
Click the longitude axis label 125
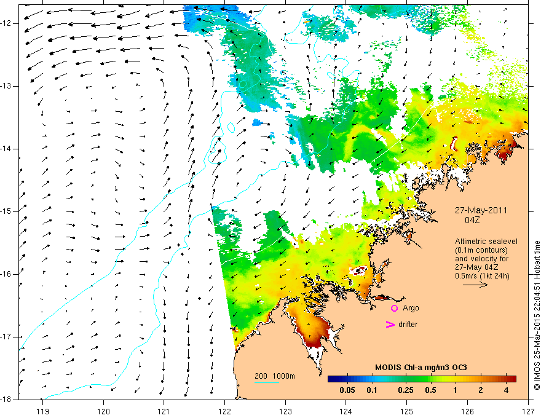[x=407, y=411]
